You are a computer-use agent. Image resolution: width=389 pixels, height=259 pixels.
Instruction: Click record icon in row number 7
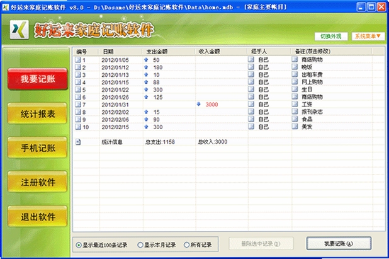pos(78,105)
